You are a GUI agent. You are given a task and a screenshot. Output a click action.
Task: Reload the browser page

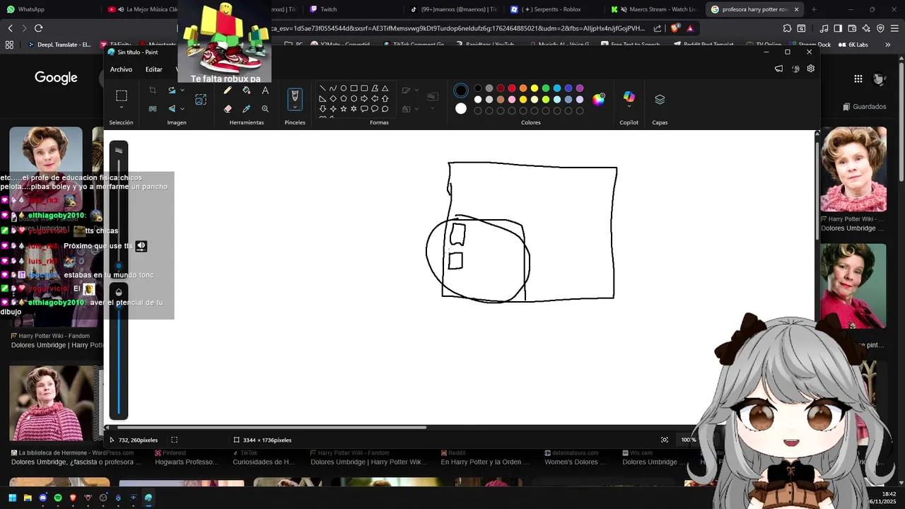point(38,28)
